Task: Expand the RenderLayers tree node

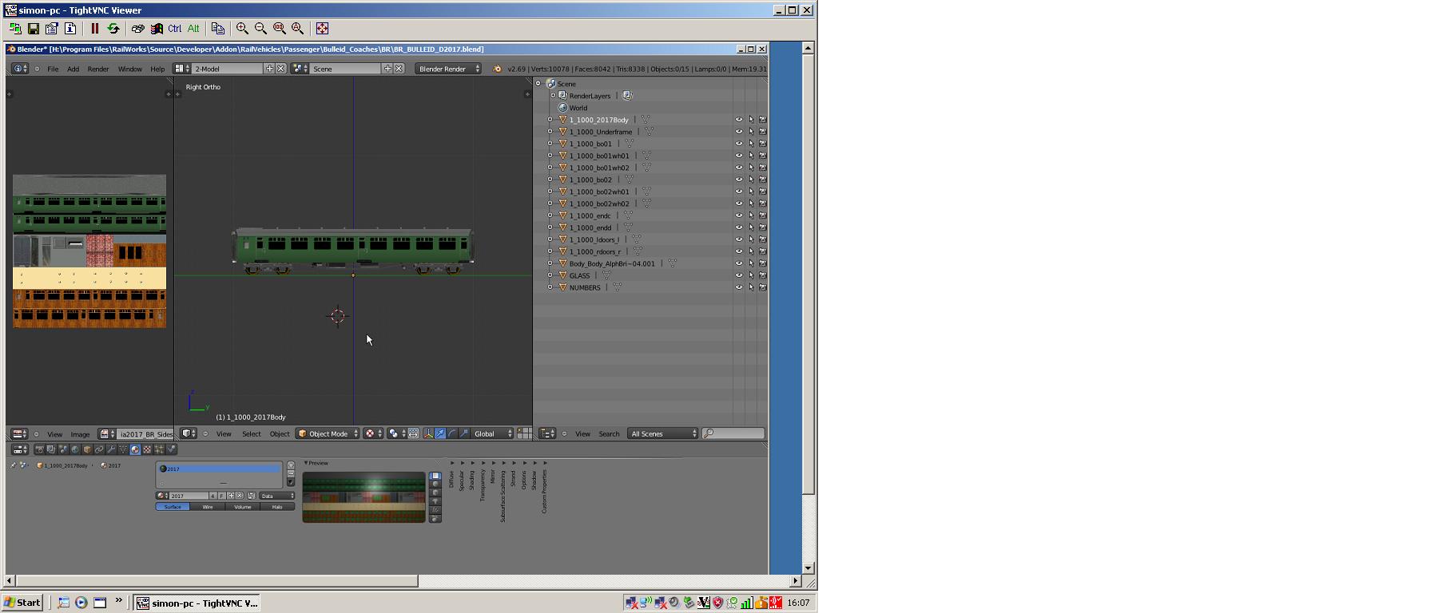Action: [553, 96]
